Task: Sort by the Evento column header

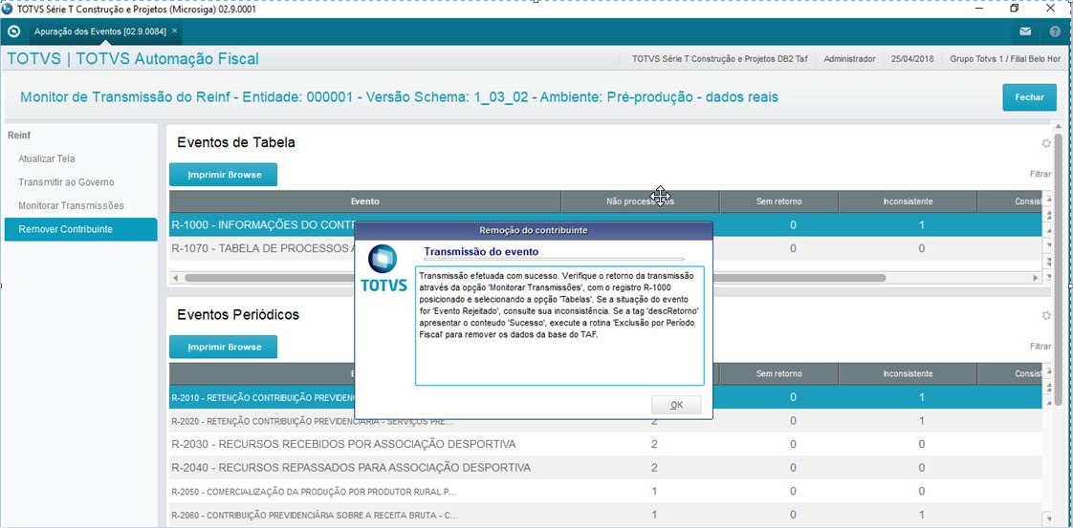Action: point(364,201)
